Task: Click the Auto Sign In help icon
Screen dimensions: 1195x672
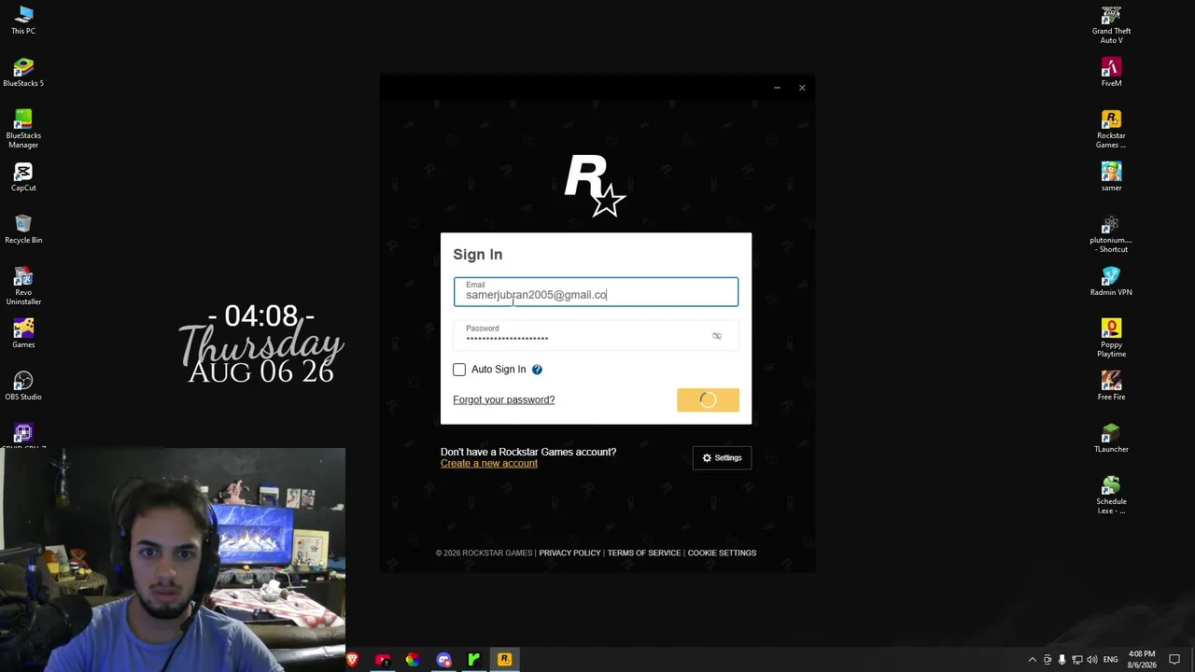Action: pyautogui.click(x=537, y=370)
